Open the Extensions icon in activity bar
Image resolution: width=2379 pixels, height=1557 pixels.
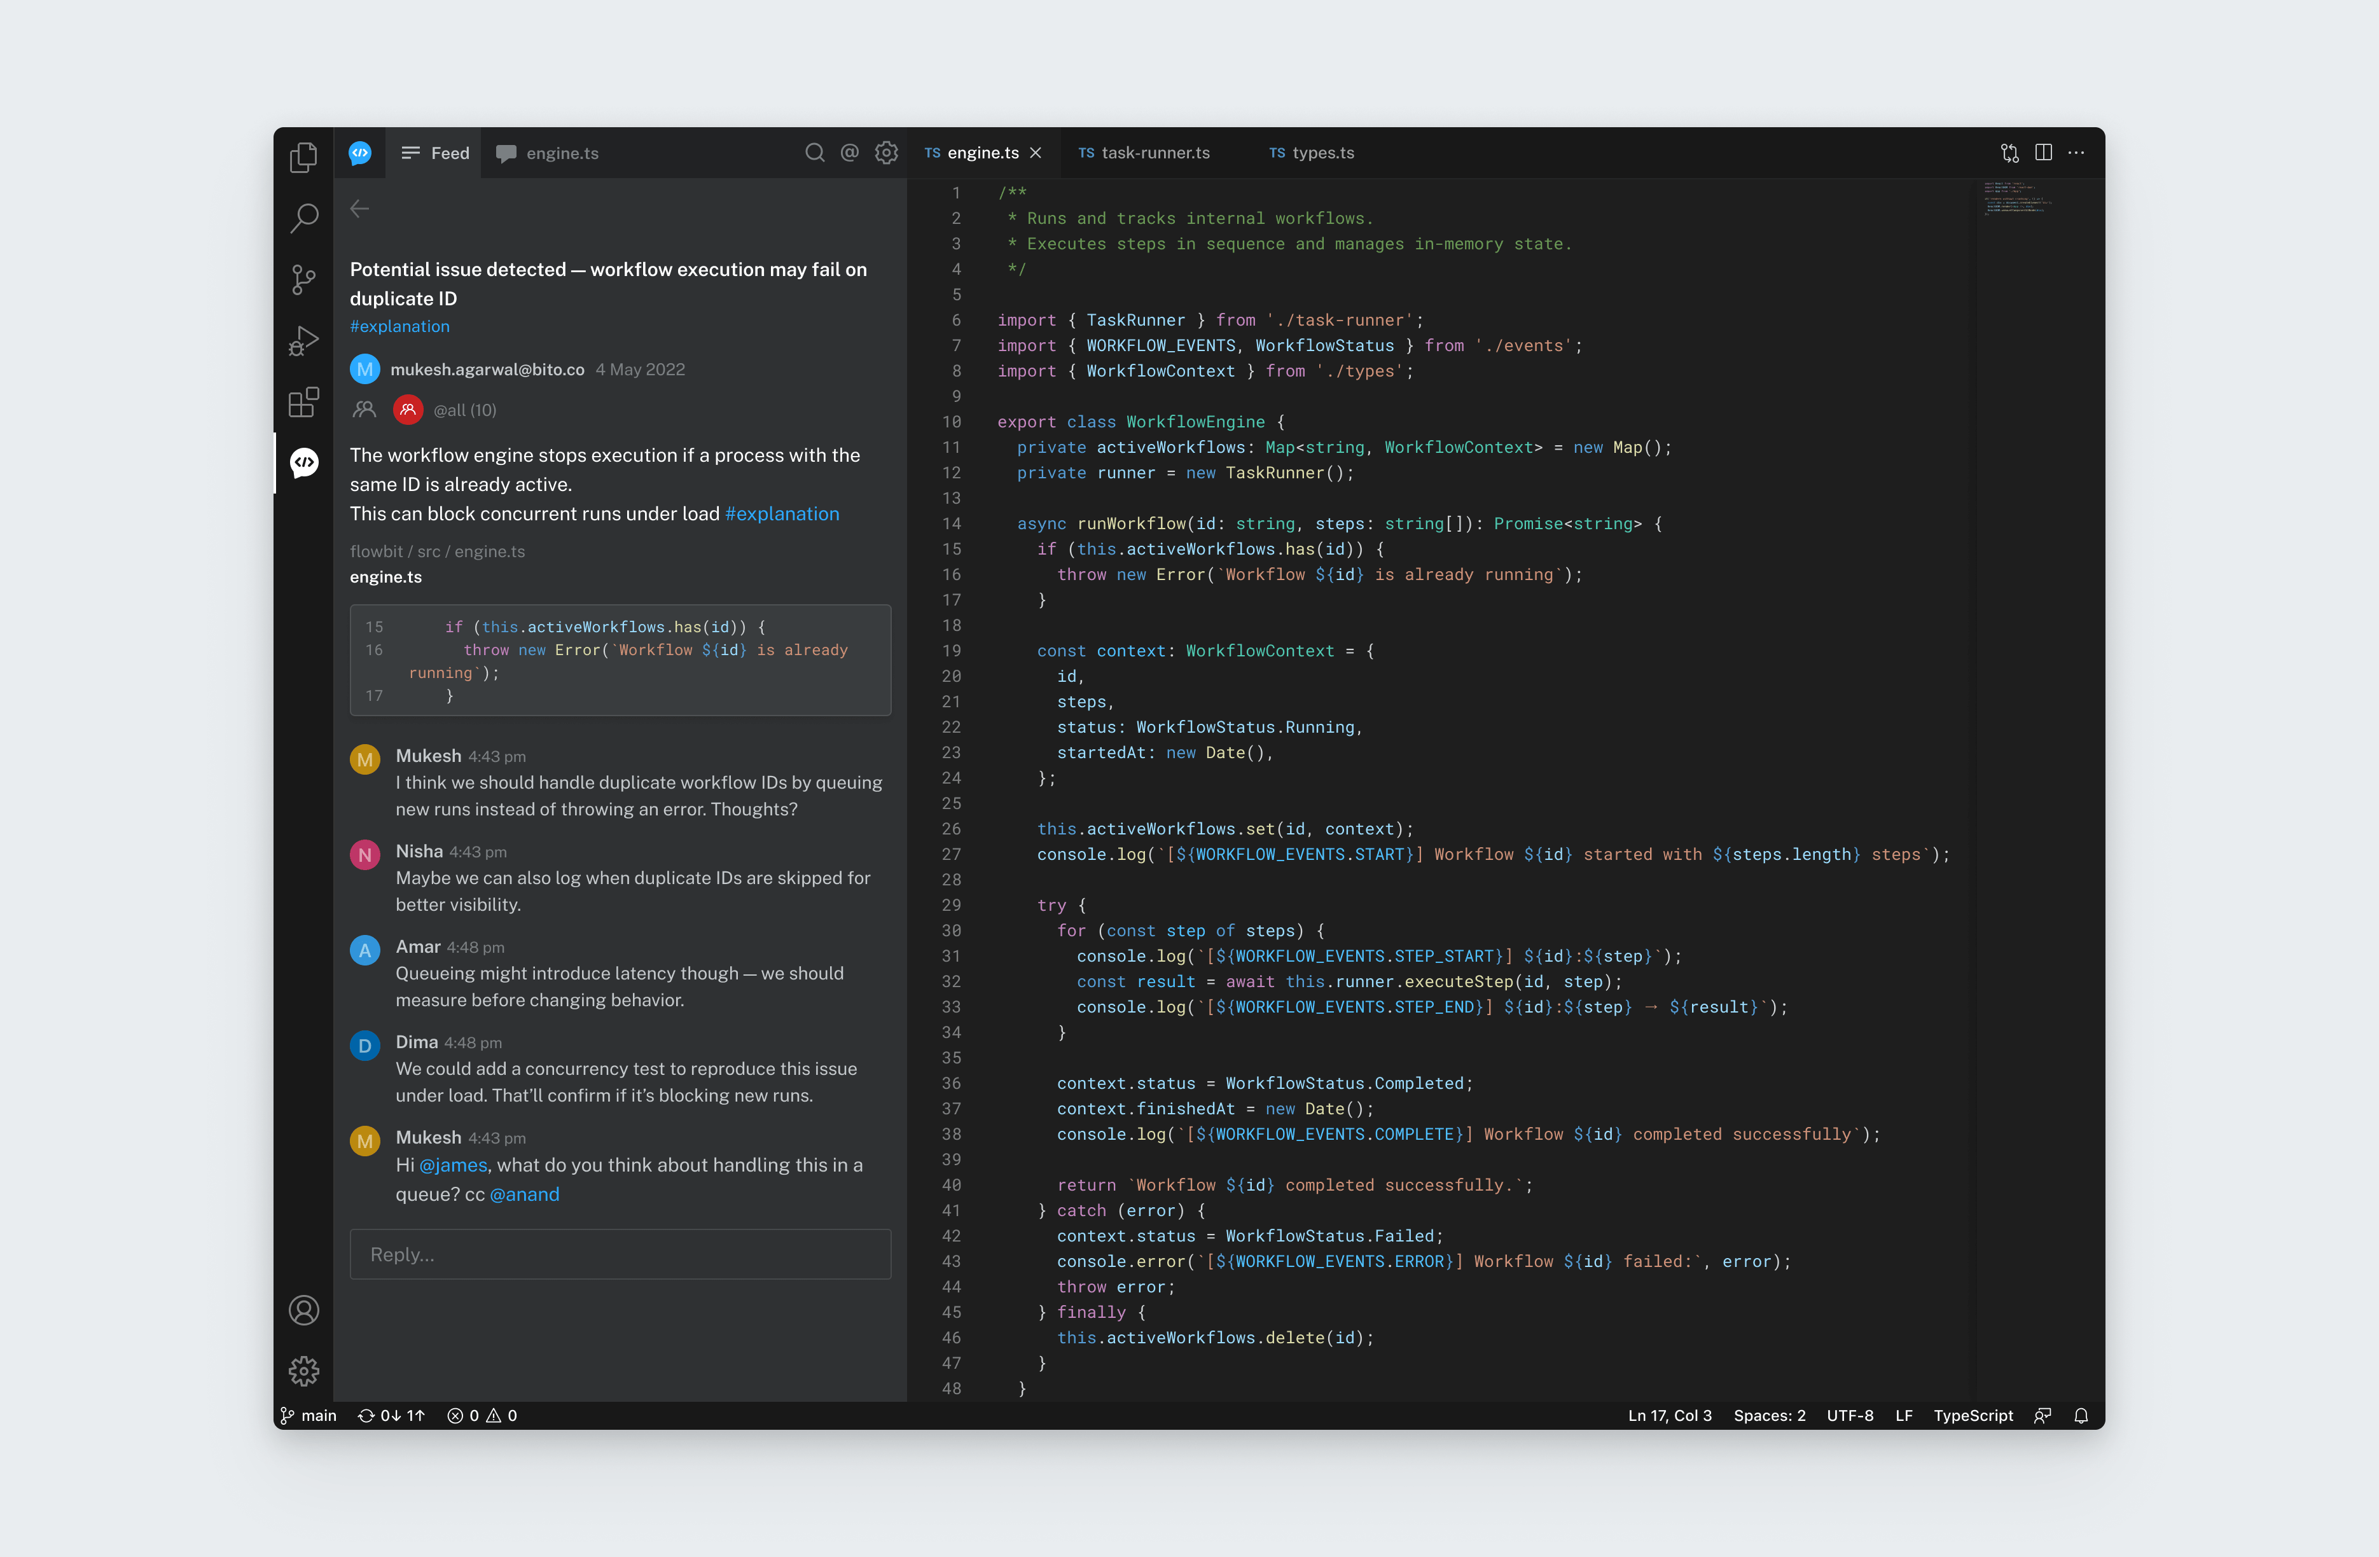pos(304,403)
